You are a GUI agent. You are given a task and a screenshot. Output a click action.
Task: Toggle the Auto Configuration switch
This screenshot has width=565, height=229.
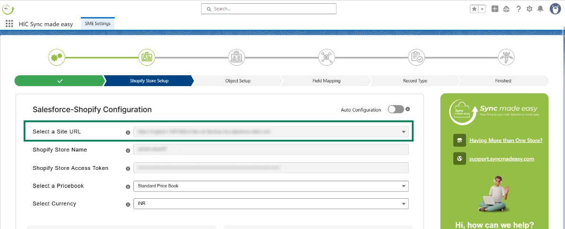click(396, 109)
